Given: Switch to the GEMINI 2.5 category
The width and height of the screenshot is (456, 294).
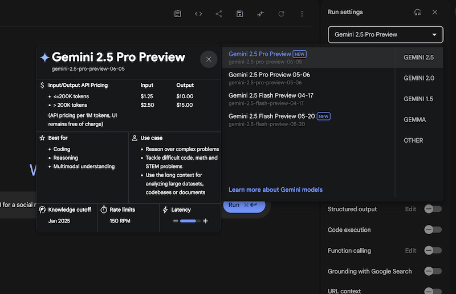Looking at the screenshot, I should [419, 58].
